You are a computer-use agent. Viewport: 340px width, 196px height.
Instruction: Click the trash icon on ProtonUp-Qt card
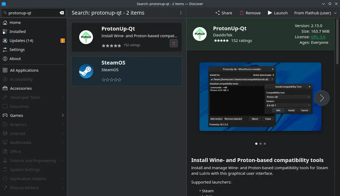[x=174, y=43]
